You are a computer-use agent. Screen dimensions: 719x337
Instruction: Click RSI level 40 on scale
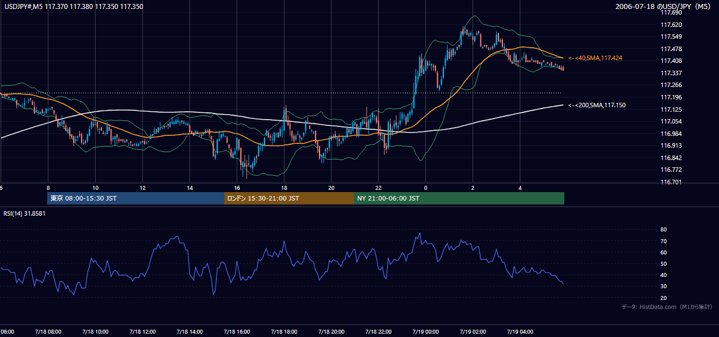coord(663,275)
